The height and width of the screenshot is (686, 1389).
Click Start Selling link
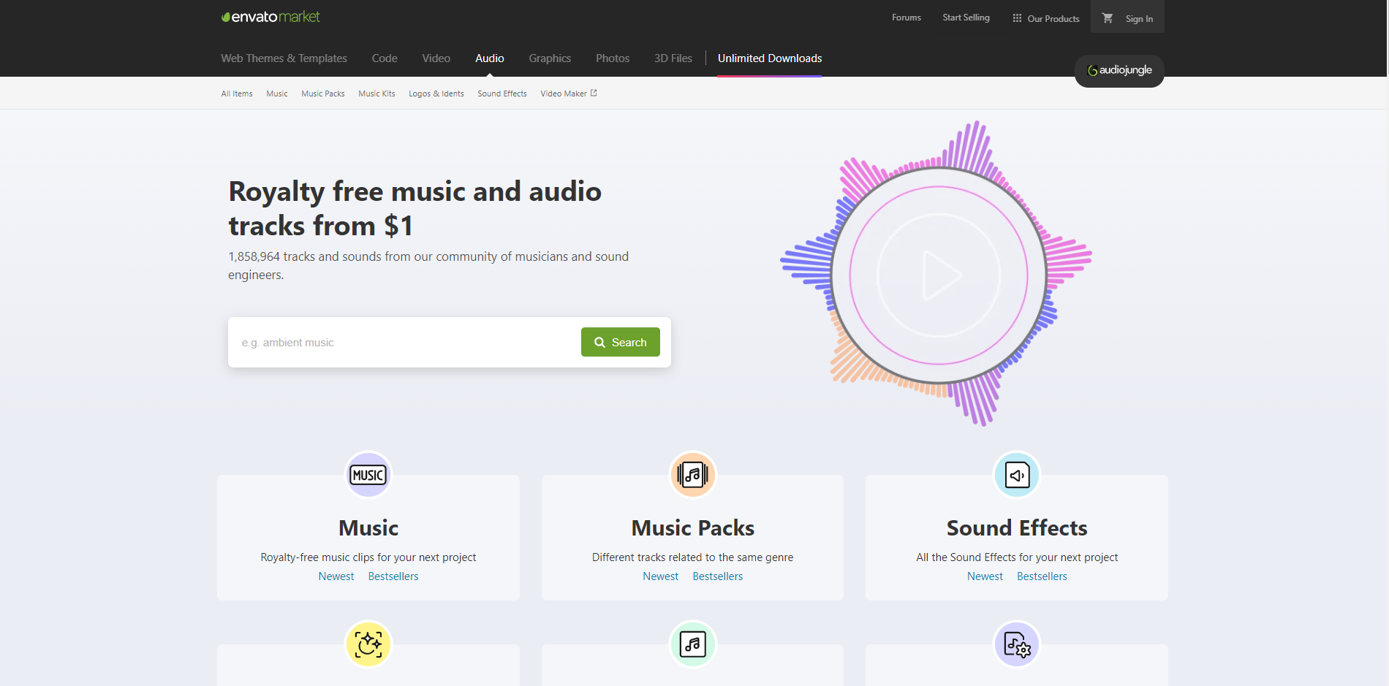[x=966, y=18]
